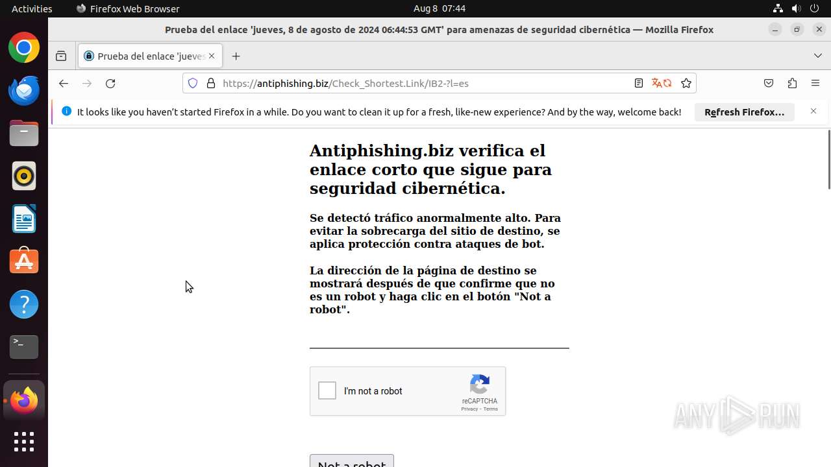
Task: Open the Firefox View icon
Action: tap(61, 56)
